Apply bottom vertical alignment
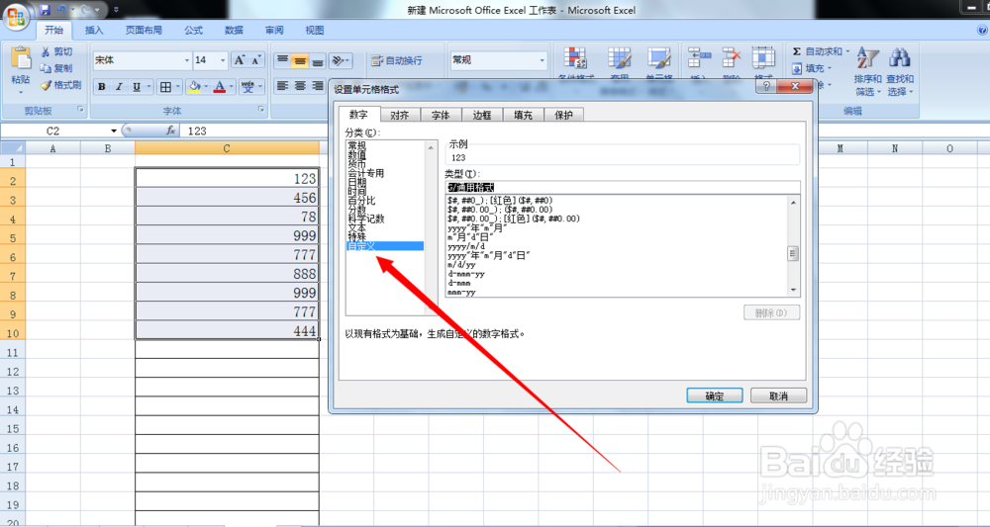 (x=318, y=60)
